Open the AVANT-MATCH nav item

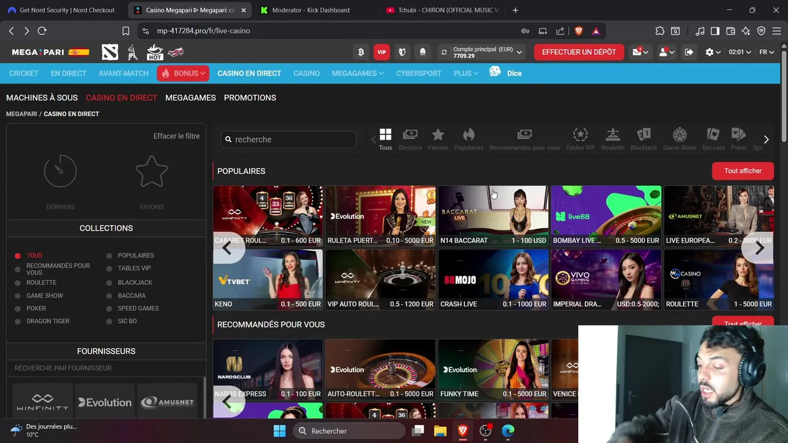[124, 73]
